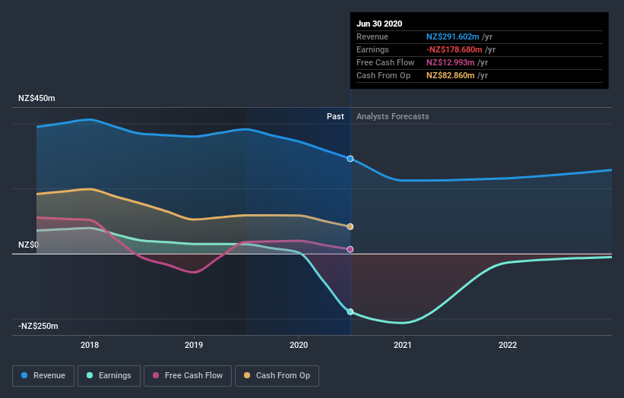Viewport: 624px width, 398px height.
Task: Click the NZ$12.993m free cash flow value
Action: (451, 62)
